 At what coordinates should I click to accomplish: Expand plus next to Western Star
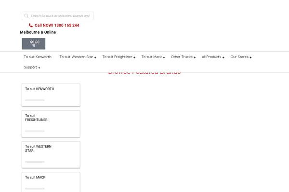(x=95, y=57)
